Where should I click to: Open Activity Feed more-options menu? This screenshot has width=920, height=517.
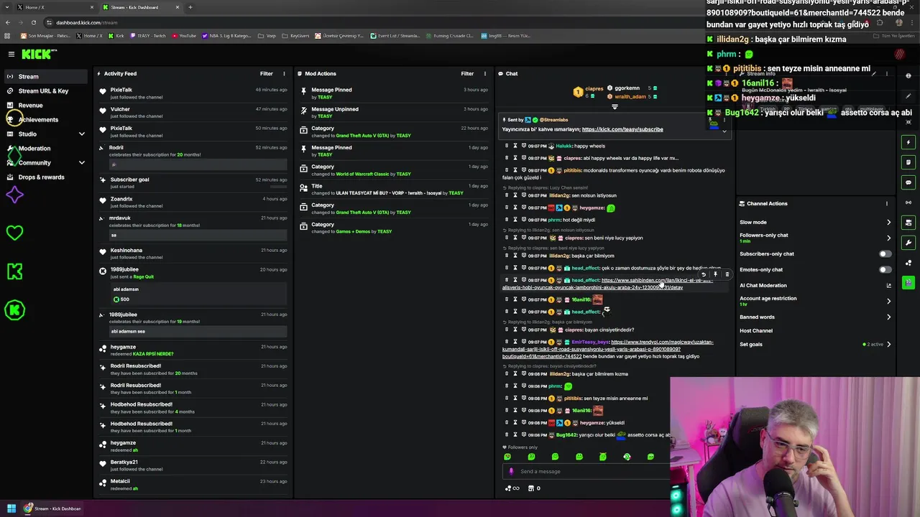[284, 73]
